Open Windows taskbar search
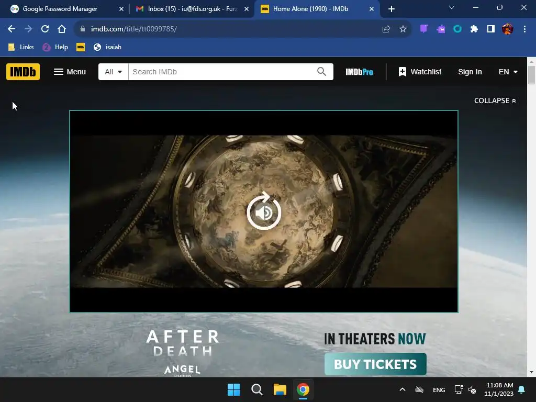Image resolution: width=536 pixels, height=402 pixels. [256, 389]
